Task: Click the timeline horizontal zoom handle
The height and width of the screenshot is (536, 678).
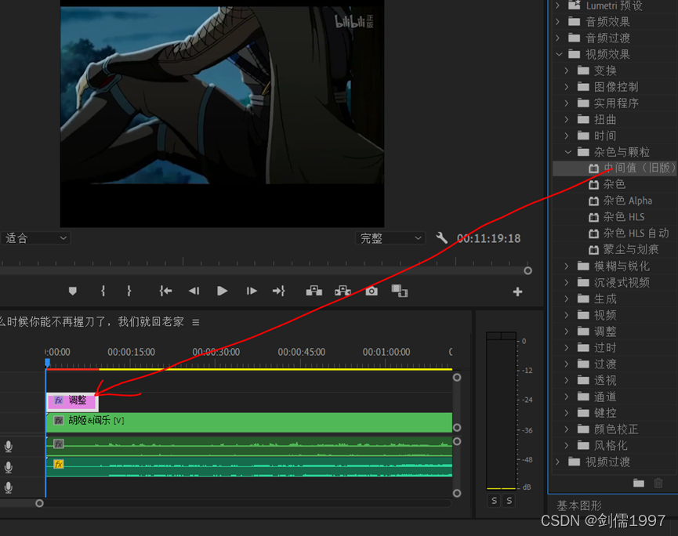Action: [x=39, y=503]
